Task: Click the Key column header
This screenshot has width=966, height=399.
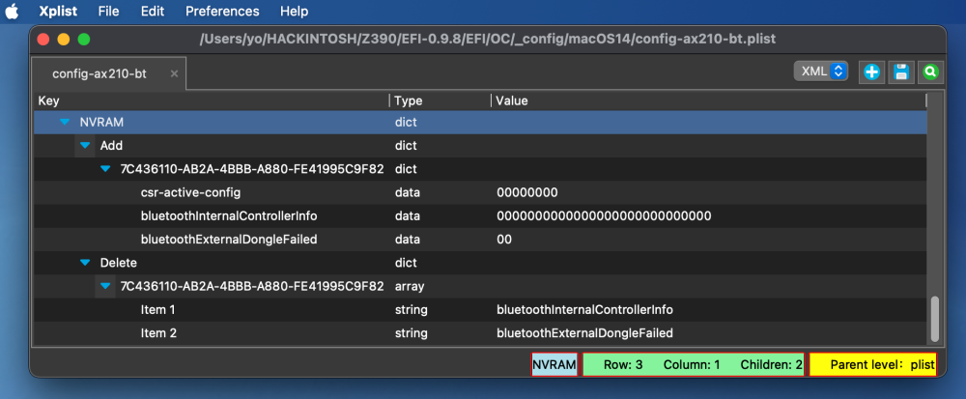Action: (211, 101)
